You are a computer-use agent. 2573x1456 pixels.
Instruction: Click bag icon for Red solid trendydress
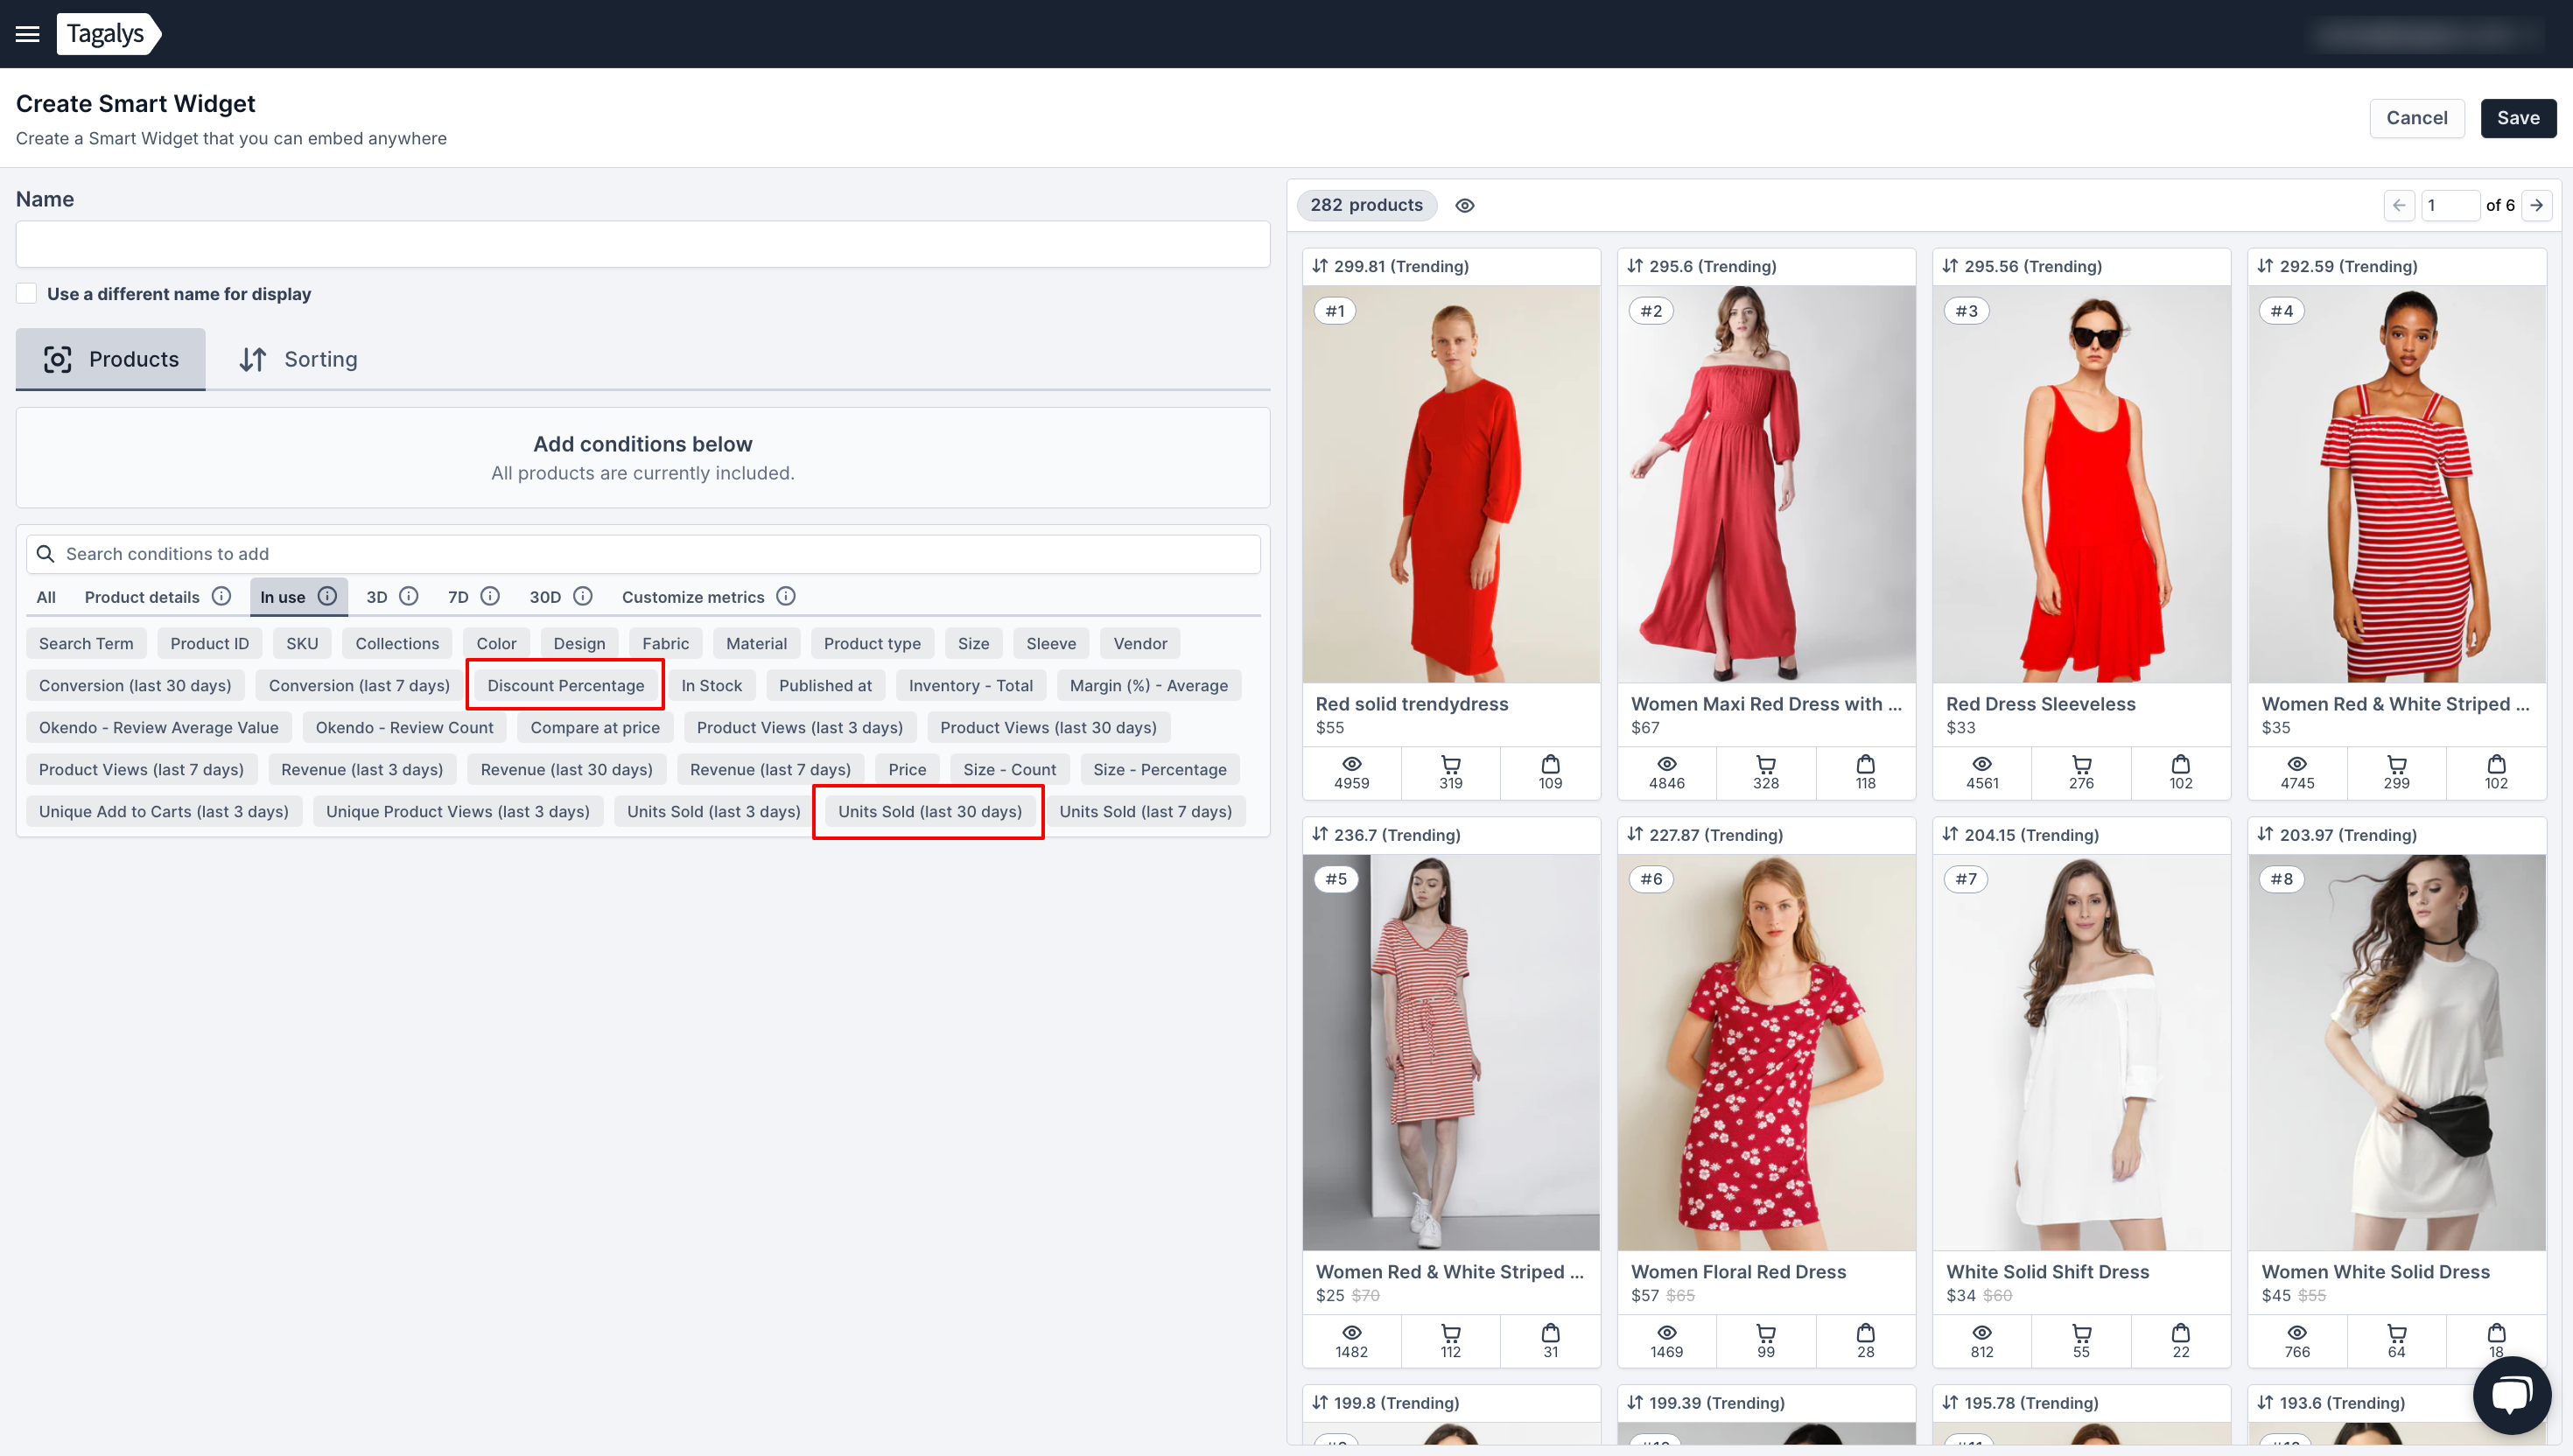(1550, 764)
